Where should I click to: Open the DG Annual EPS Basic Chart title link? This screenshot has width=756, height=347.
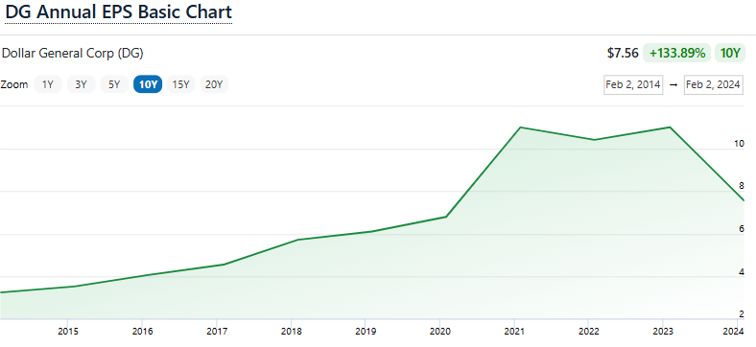tap(119, 12)
